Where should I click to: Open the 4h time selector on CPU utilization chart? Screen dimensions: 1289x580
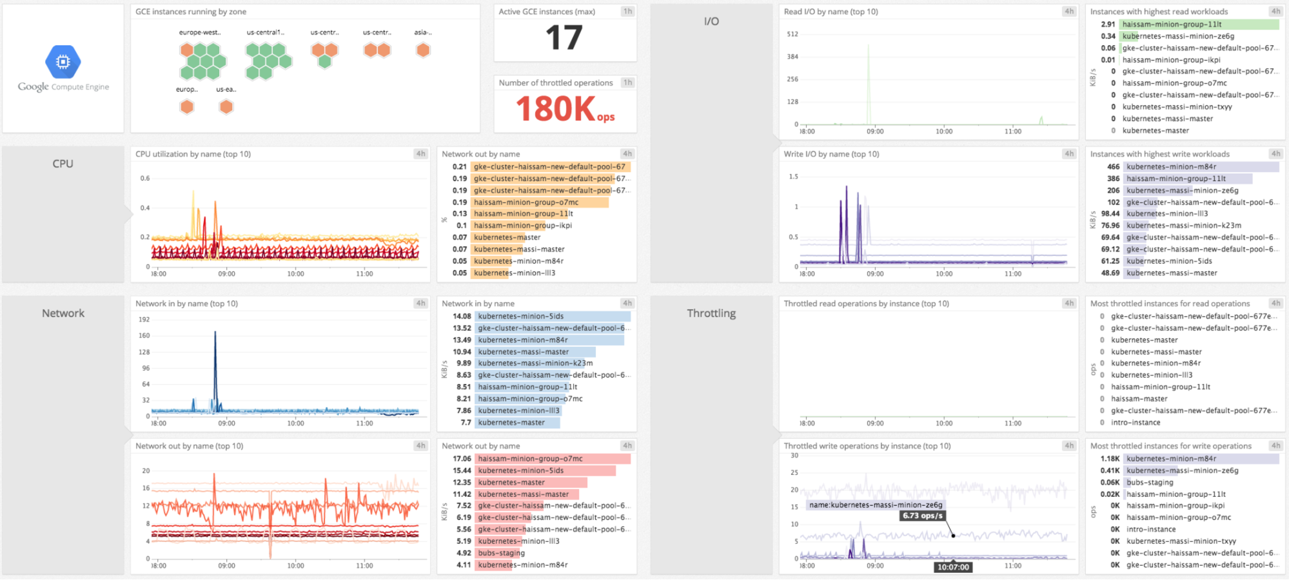click(420, 154)
